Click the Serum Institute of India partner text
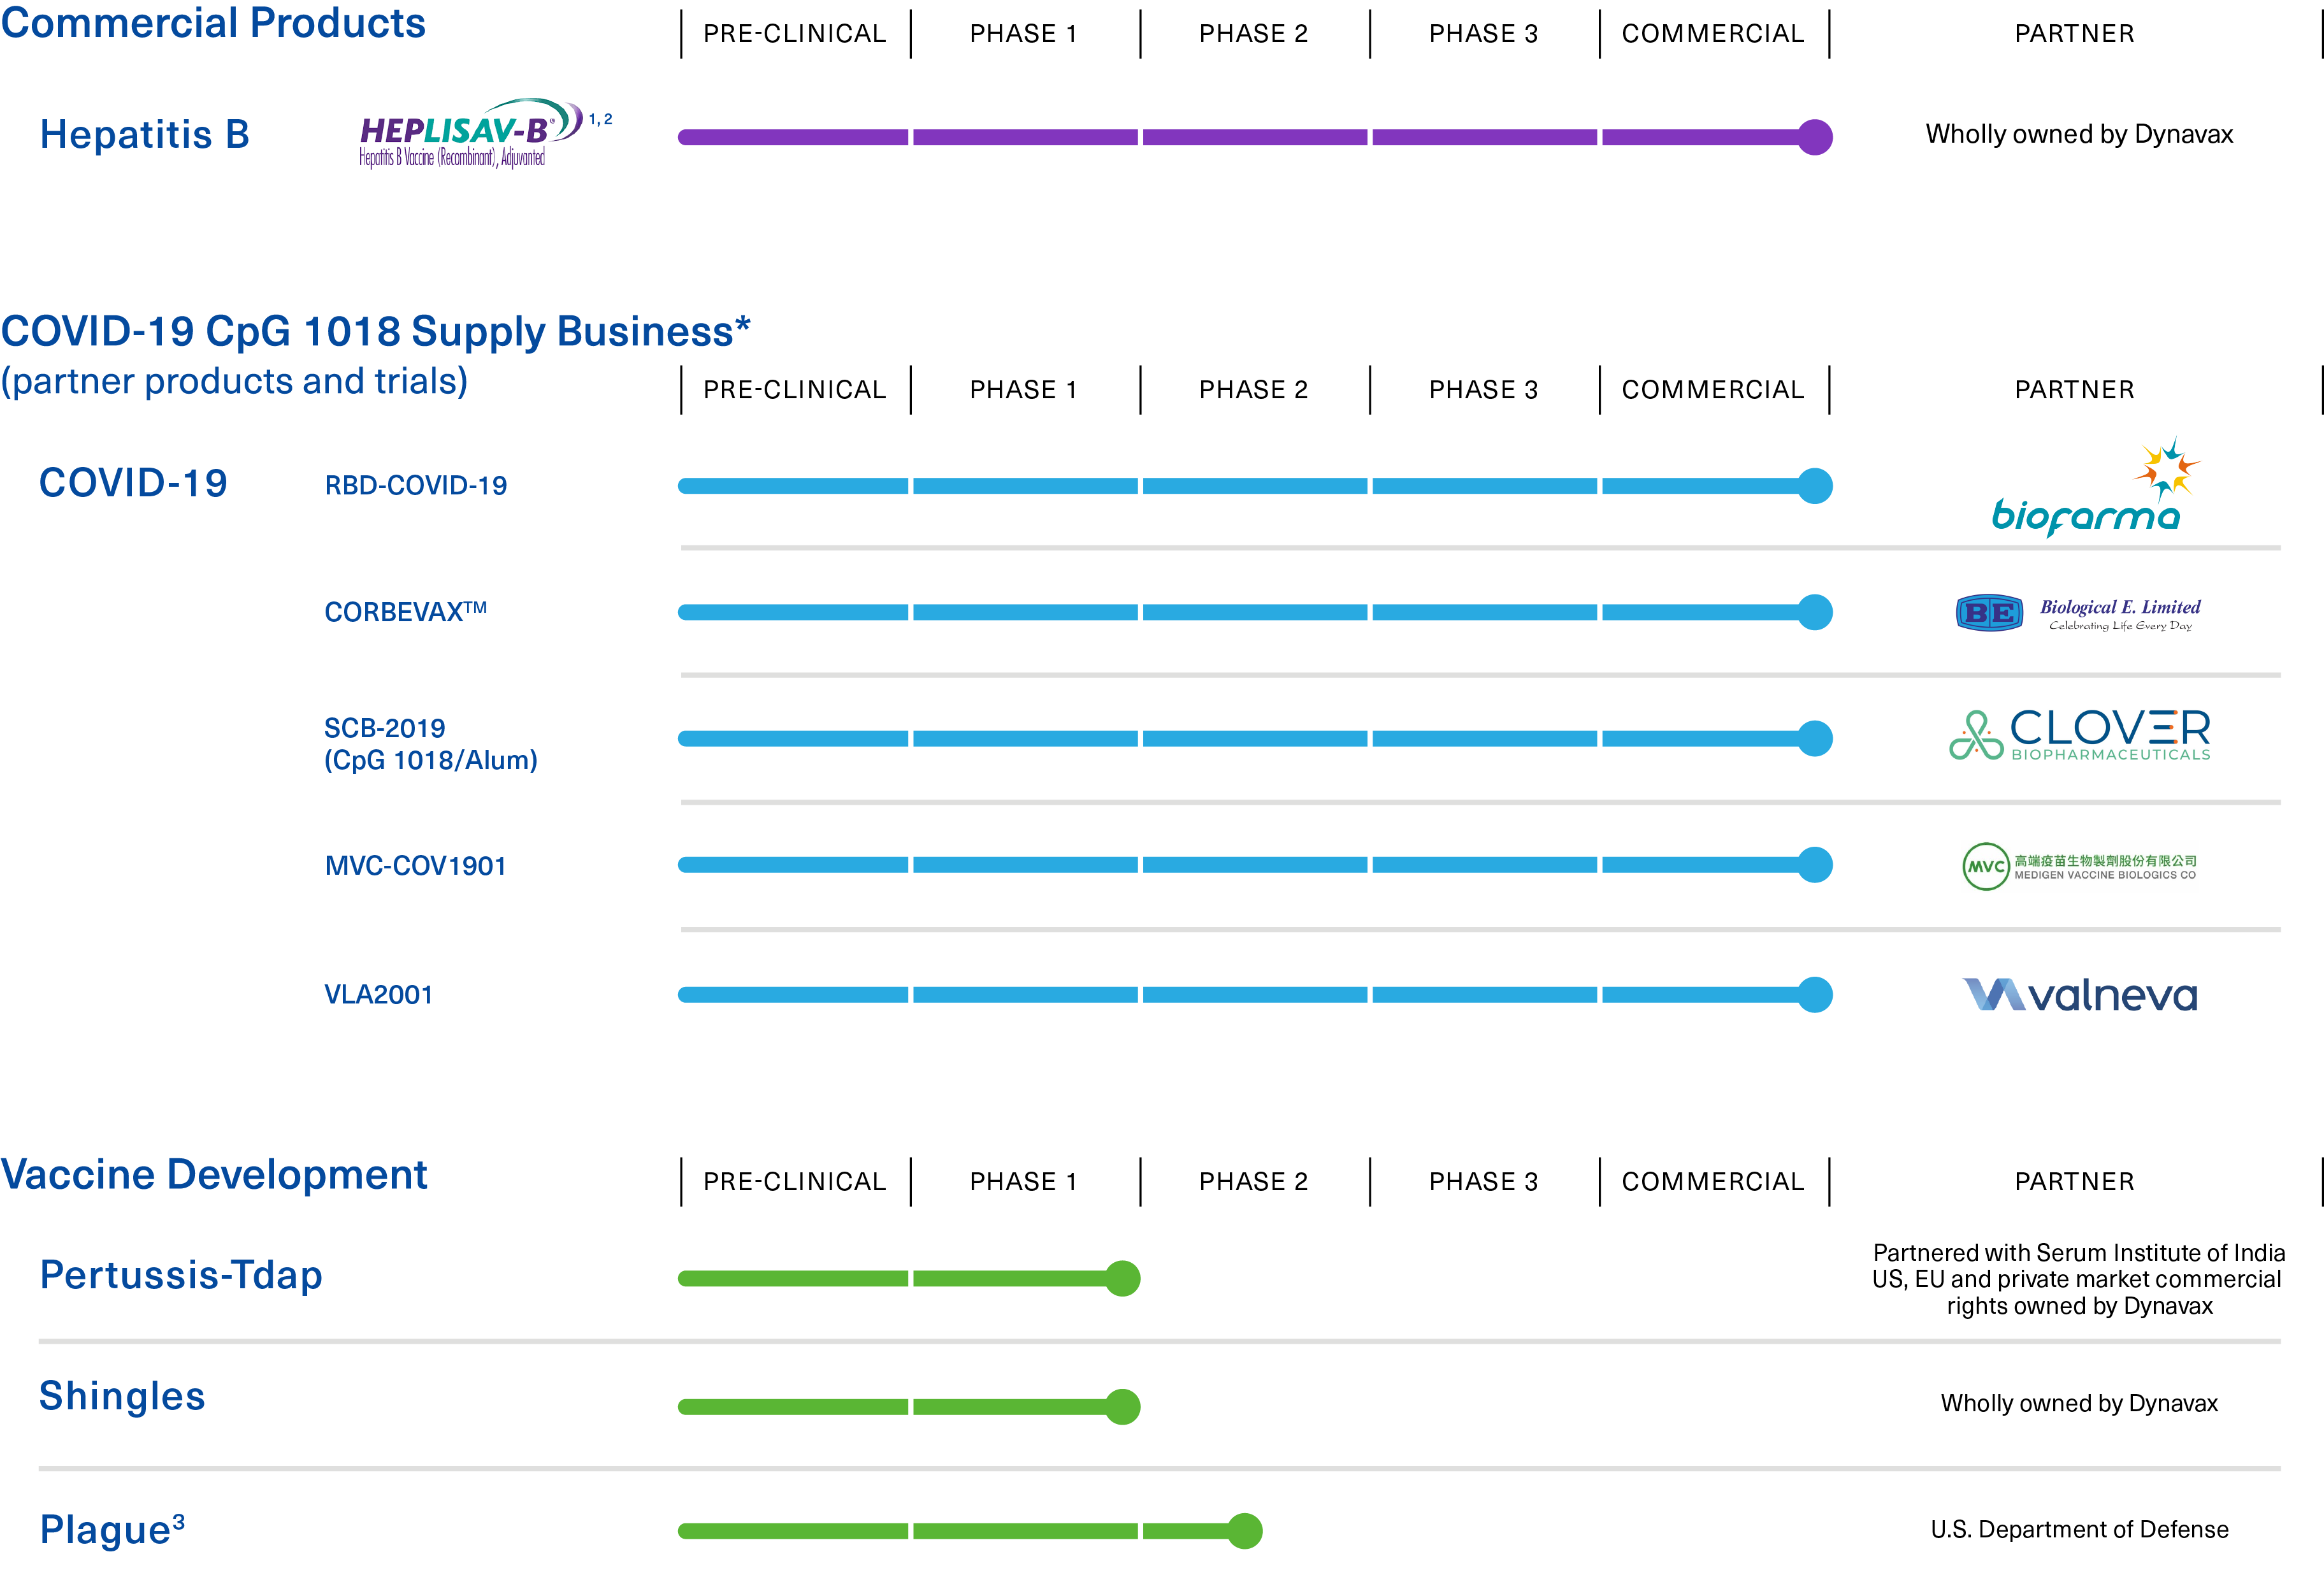 tap(2079, 1280)
